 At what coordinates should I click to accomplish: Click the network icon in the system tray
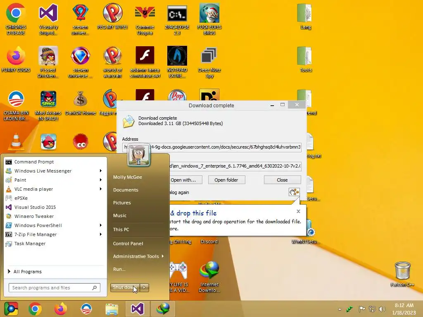point(372,309)
